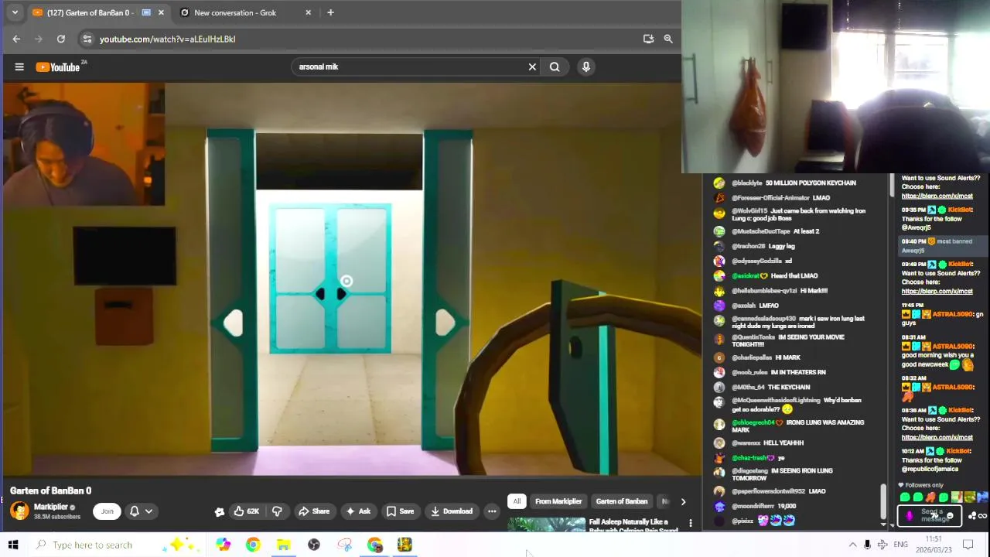Open Snipping Tool icon in taskbar
Viewport: 990px width, 557px height.
pos(344,545)
